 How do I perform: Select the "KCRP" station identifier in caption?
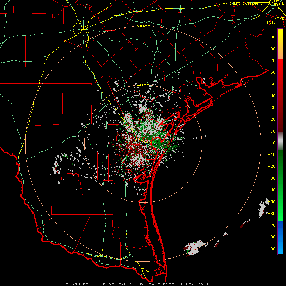(169, 284)
